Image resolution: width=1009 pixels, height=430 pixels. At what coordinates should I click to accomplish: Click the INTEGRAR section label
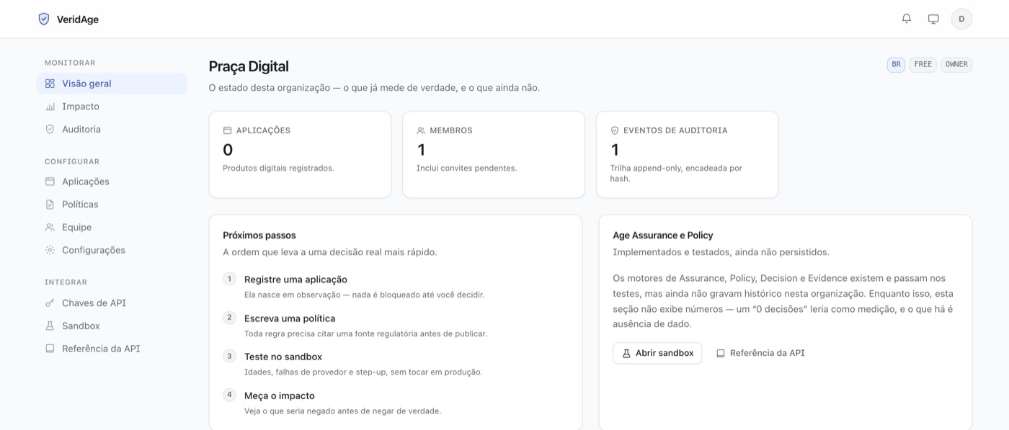coord(66,282)
